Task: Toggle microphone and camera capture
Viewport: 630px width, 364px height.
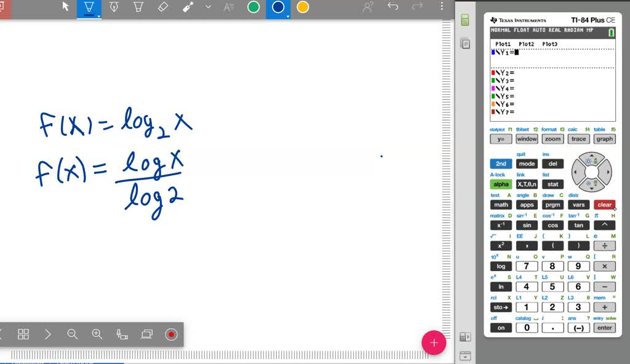Action: [122, 334]
